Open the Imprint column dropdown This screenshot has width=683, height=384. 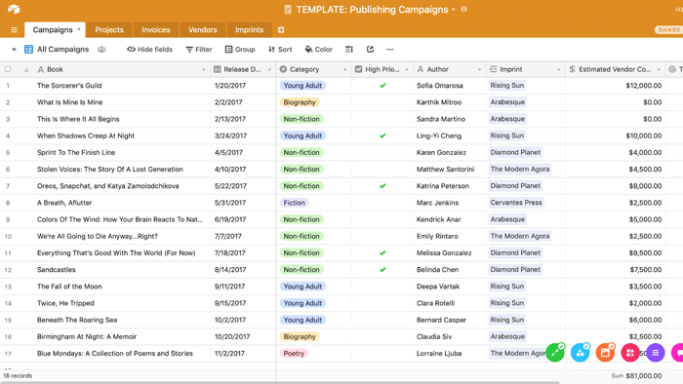click(558, 69)
